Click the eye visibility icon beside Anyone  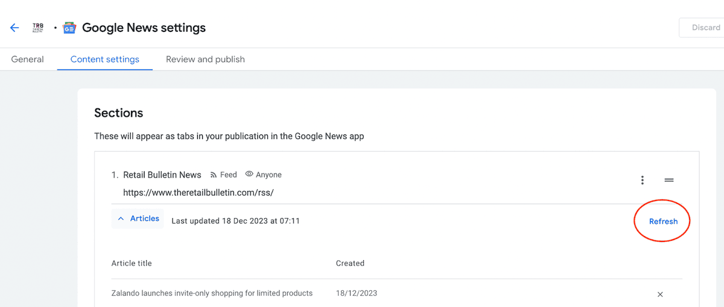[x=249, y=175]
